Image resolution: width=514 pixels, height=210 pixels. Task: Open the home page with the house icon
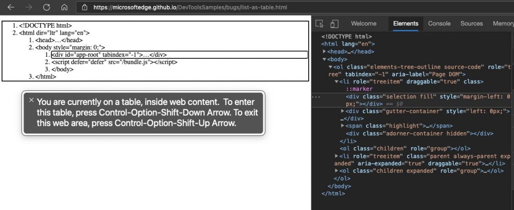[64, 7]
